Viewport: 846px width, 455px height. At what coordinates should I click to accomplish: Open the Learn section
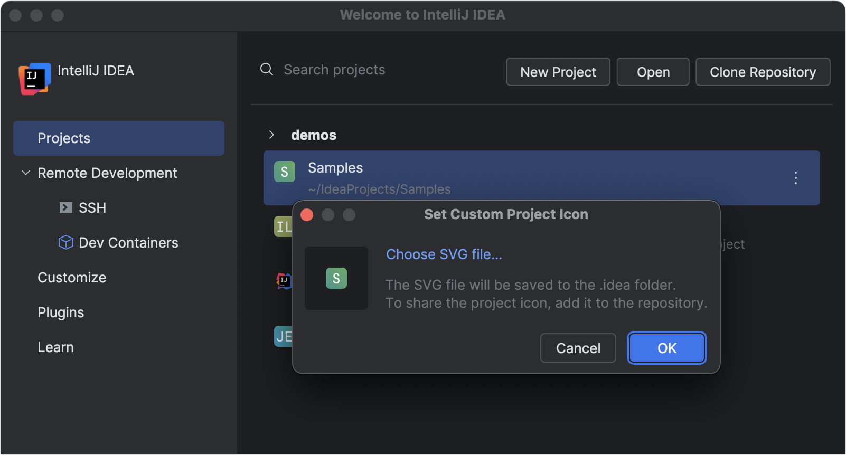55,347
